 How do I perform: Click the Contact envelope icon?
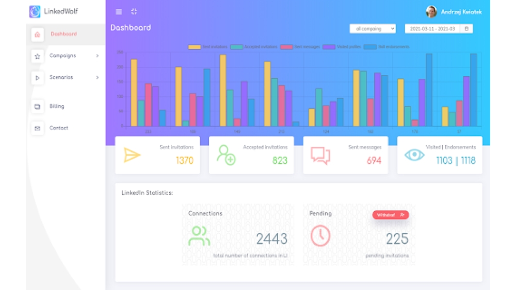[37, 128]
